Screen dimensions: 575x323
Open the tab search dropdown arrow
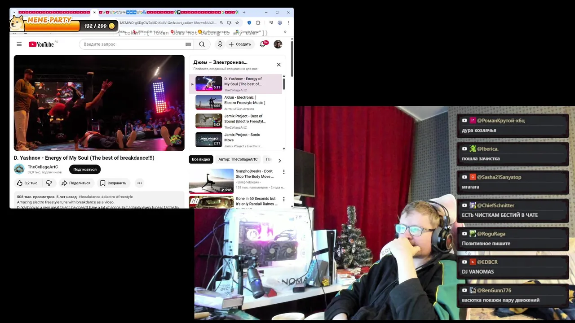(14, 12)
